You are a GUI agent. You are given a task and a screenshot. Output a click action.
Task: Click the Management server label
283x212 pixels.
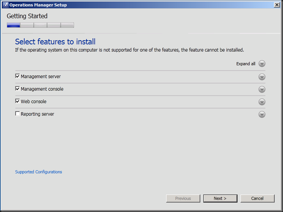[41, 77]
